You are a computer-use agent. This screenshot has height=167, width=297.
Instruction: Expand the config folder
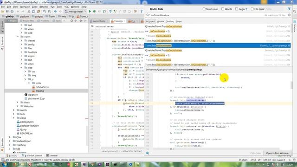pos(21,45)
